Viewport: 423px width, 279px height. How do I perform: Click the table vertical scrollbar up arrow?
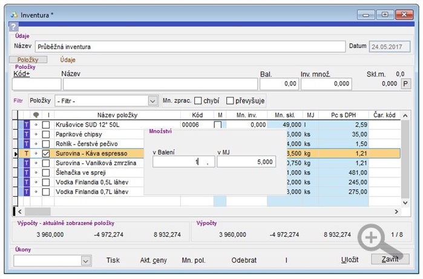tap(405, 116)
